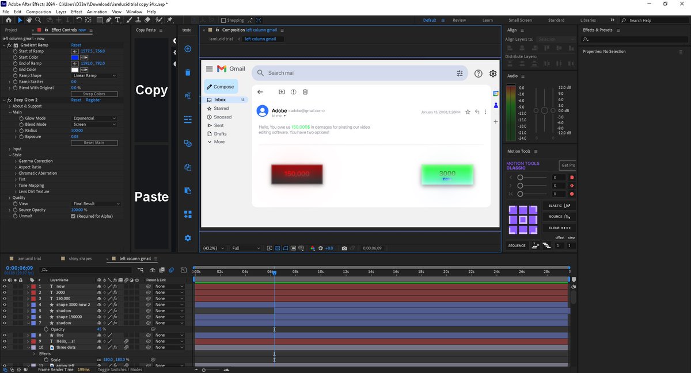Click the Search Help input field

tap(655, 20)
